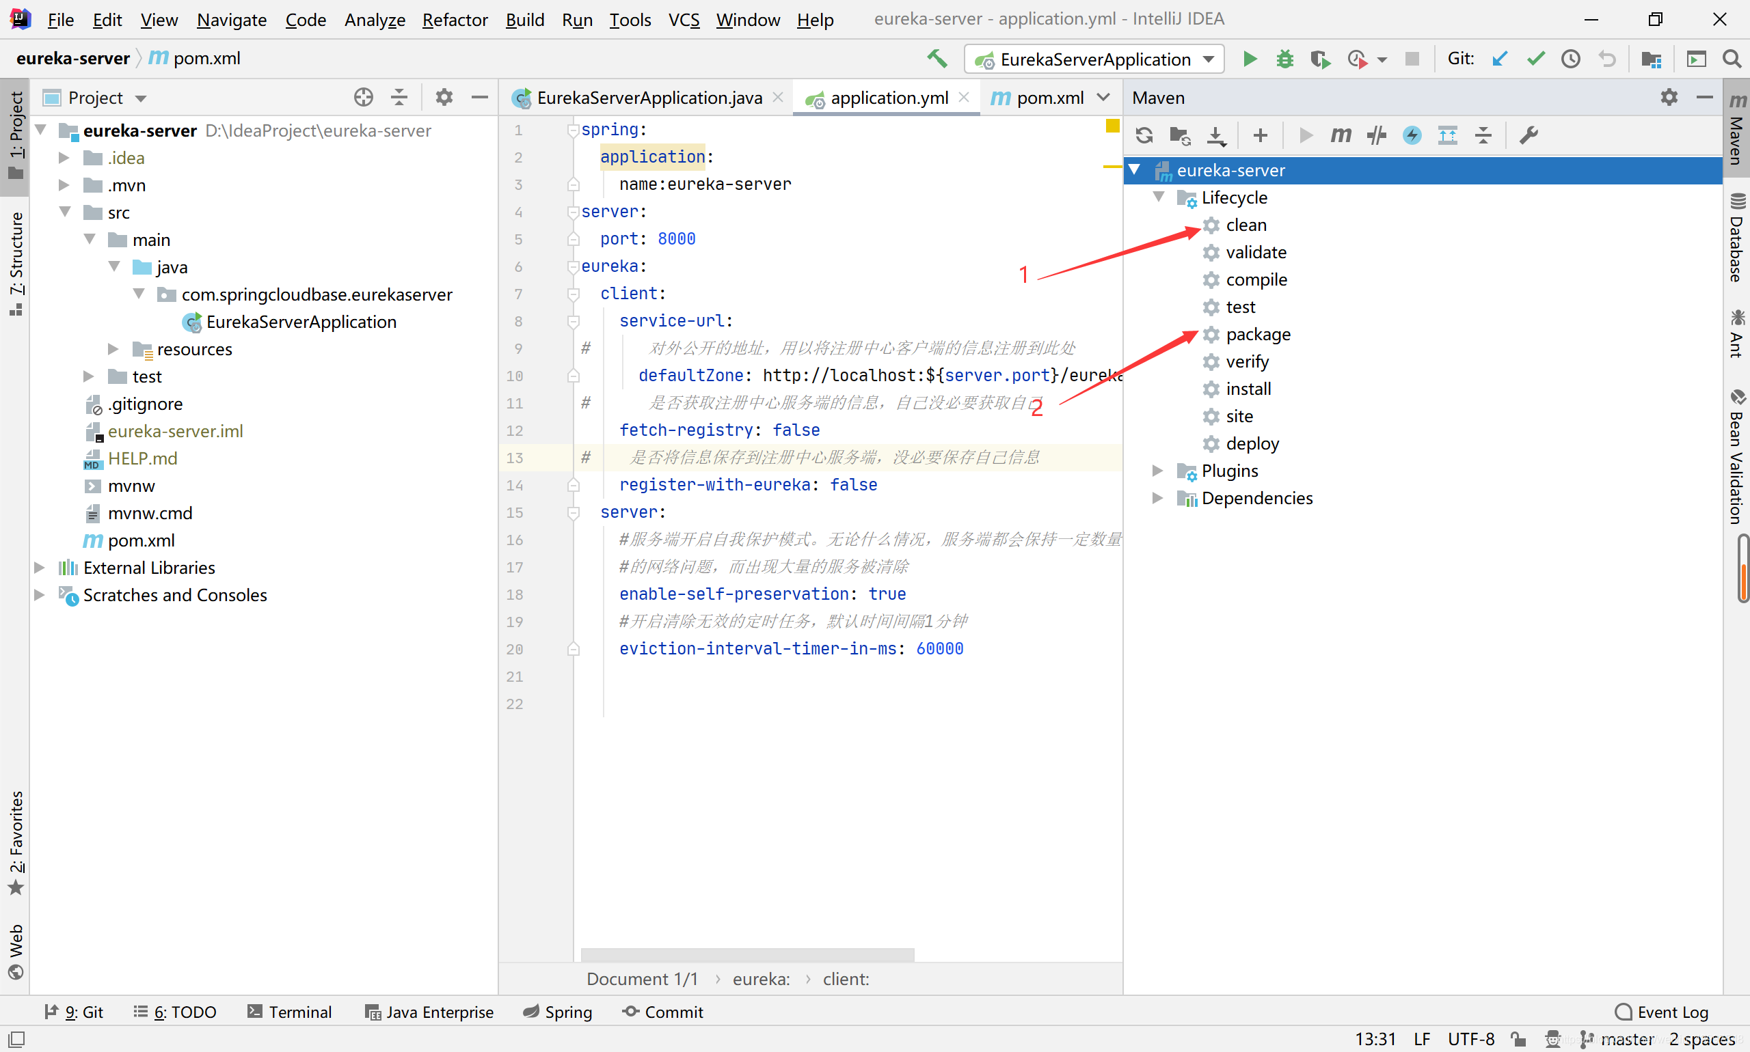Open the Refactor menu
Screen dimensions: 1750x1052
[454, 19]
